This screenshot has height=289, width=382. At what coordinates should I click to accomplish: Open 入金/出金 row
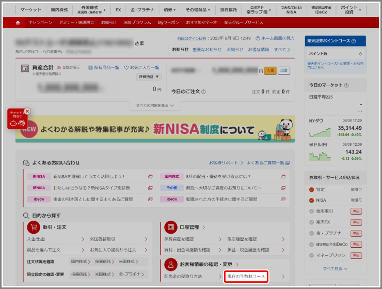56,239
